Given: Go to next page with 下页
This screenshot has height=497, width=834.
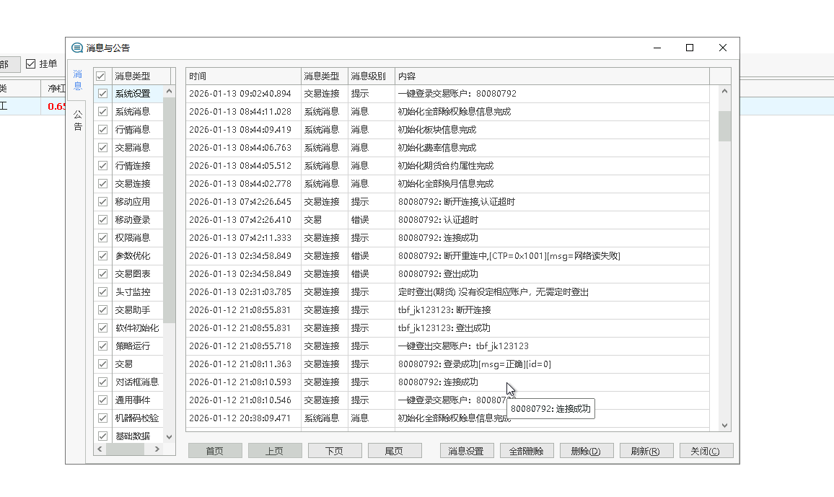Looking at the screenshot, I should point(335,451).
